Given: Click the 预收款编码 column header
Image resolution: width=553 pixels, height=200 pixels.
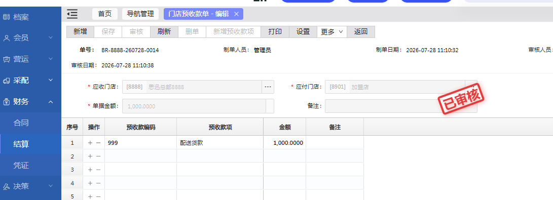Looking at the screenshot, I should (141, 128).
